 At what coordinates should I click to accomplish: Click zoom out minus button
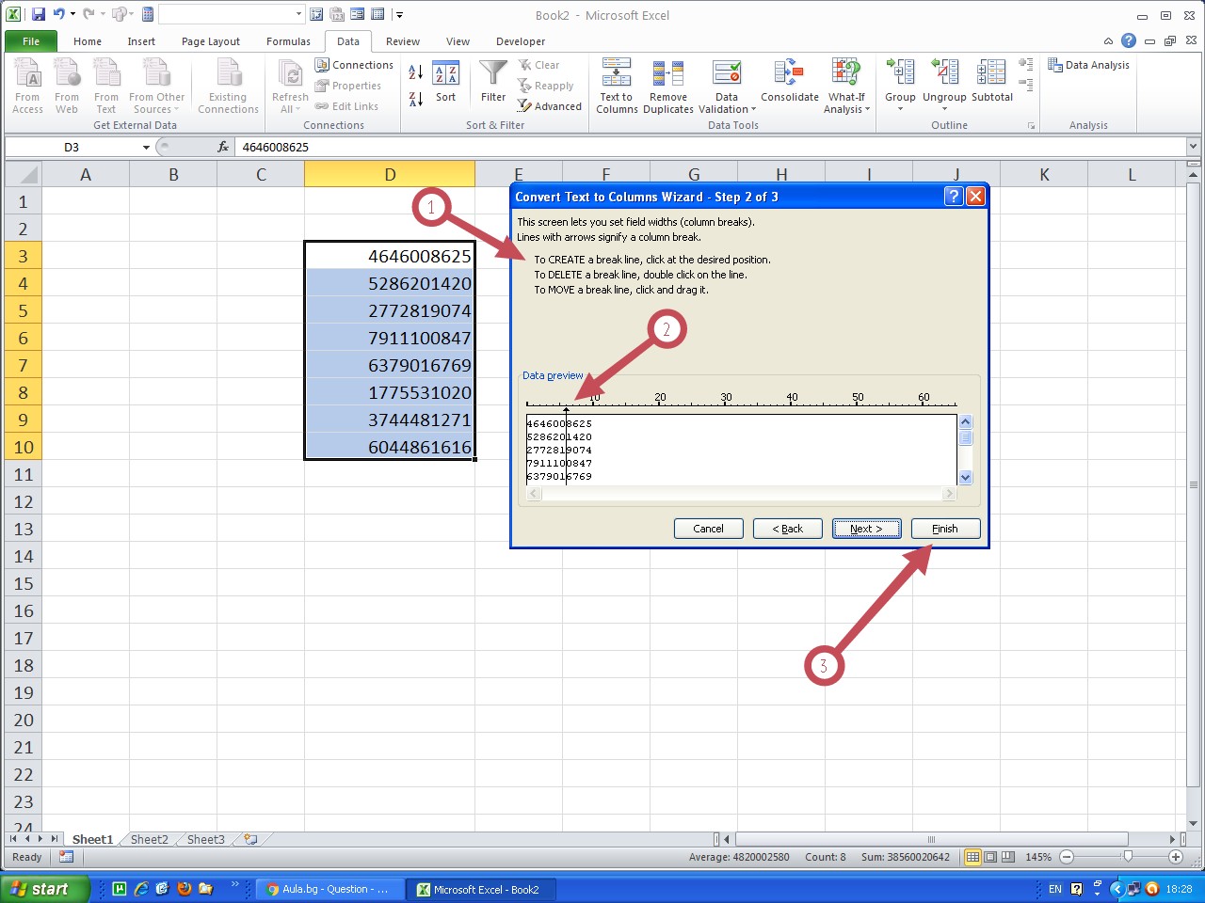click(x=1067, y=857)
